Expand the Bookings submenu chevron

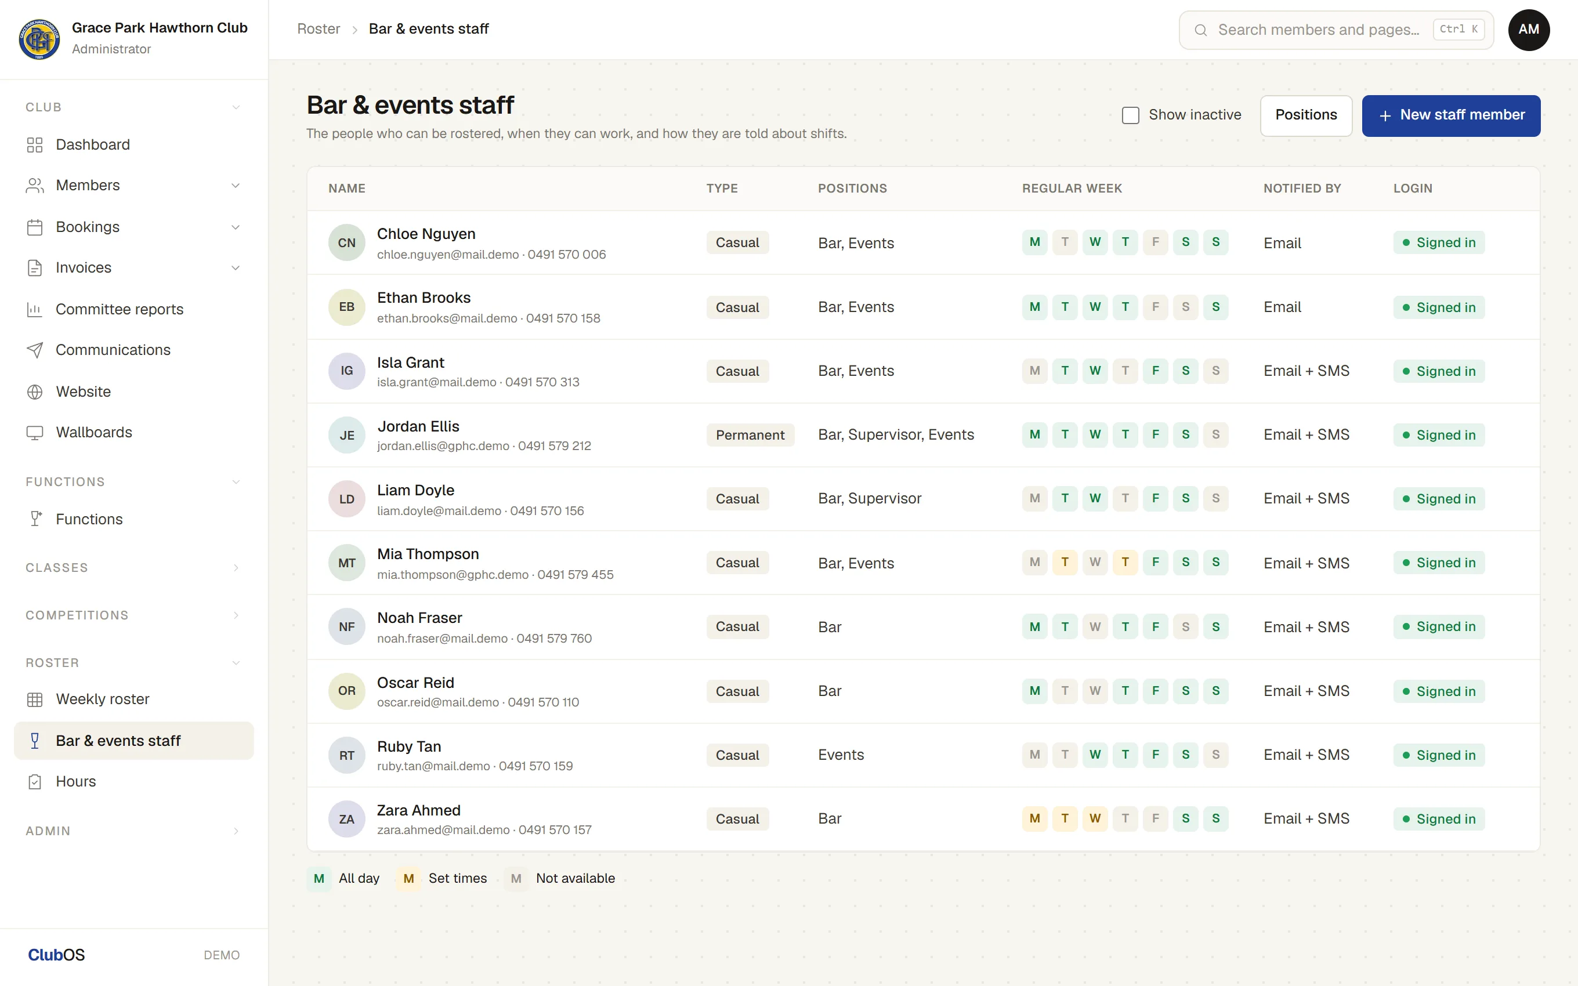click(236, 227)
